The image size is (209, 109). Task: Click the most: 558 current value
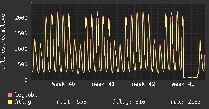pos(72,102)
